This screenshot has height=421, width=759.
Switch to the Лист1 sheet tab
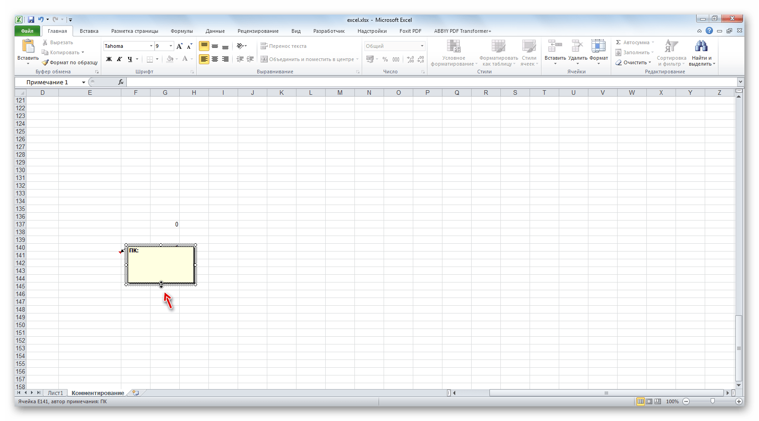[55, 393]
